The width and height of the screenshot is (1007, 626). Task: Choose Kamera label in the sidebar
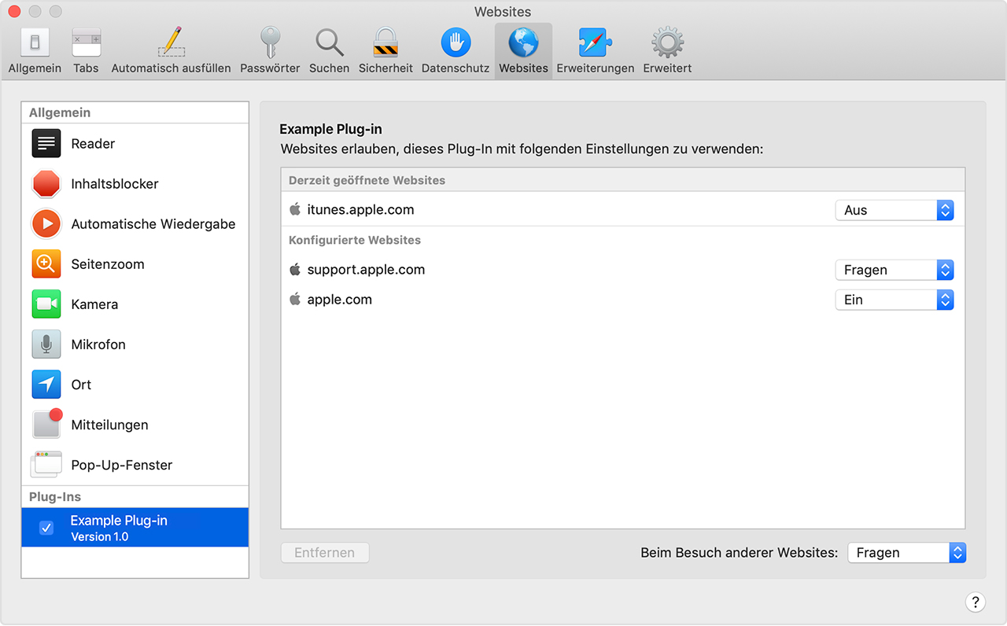point(94,304)
